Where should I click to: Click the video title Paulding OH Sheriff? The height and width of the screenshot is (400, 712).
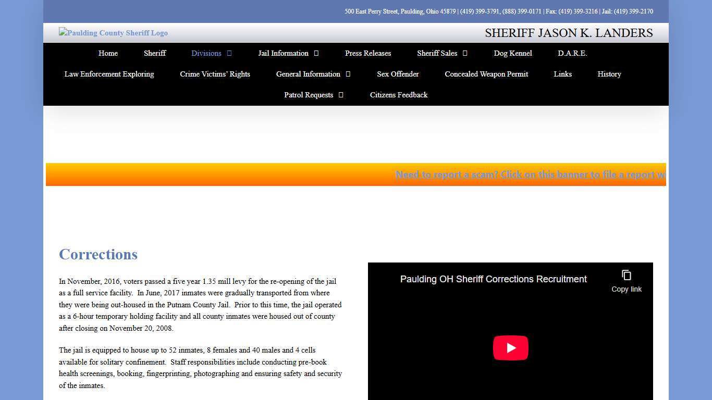pyautogui.click(x=493, y=279)
